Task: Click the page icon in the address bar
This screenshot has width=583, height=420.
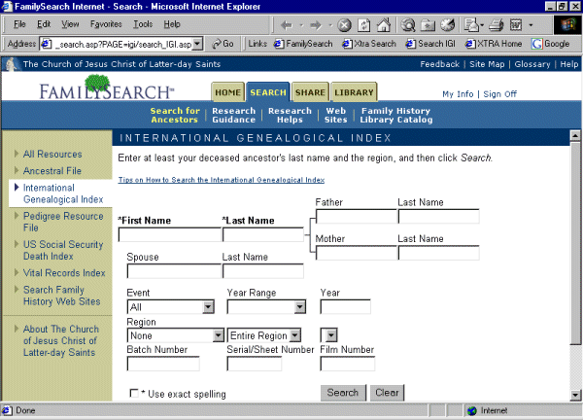Action: [x=46, y=45]
